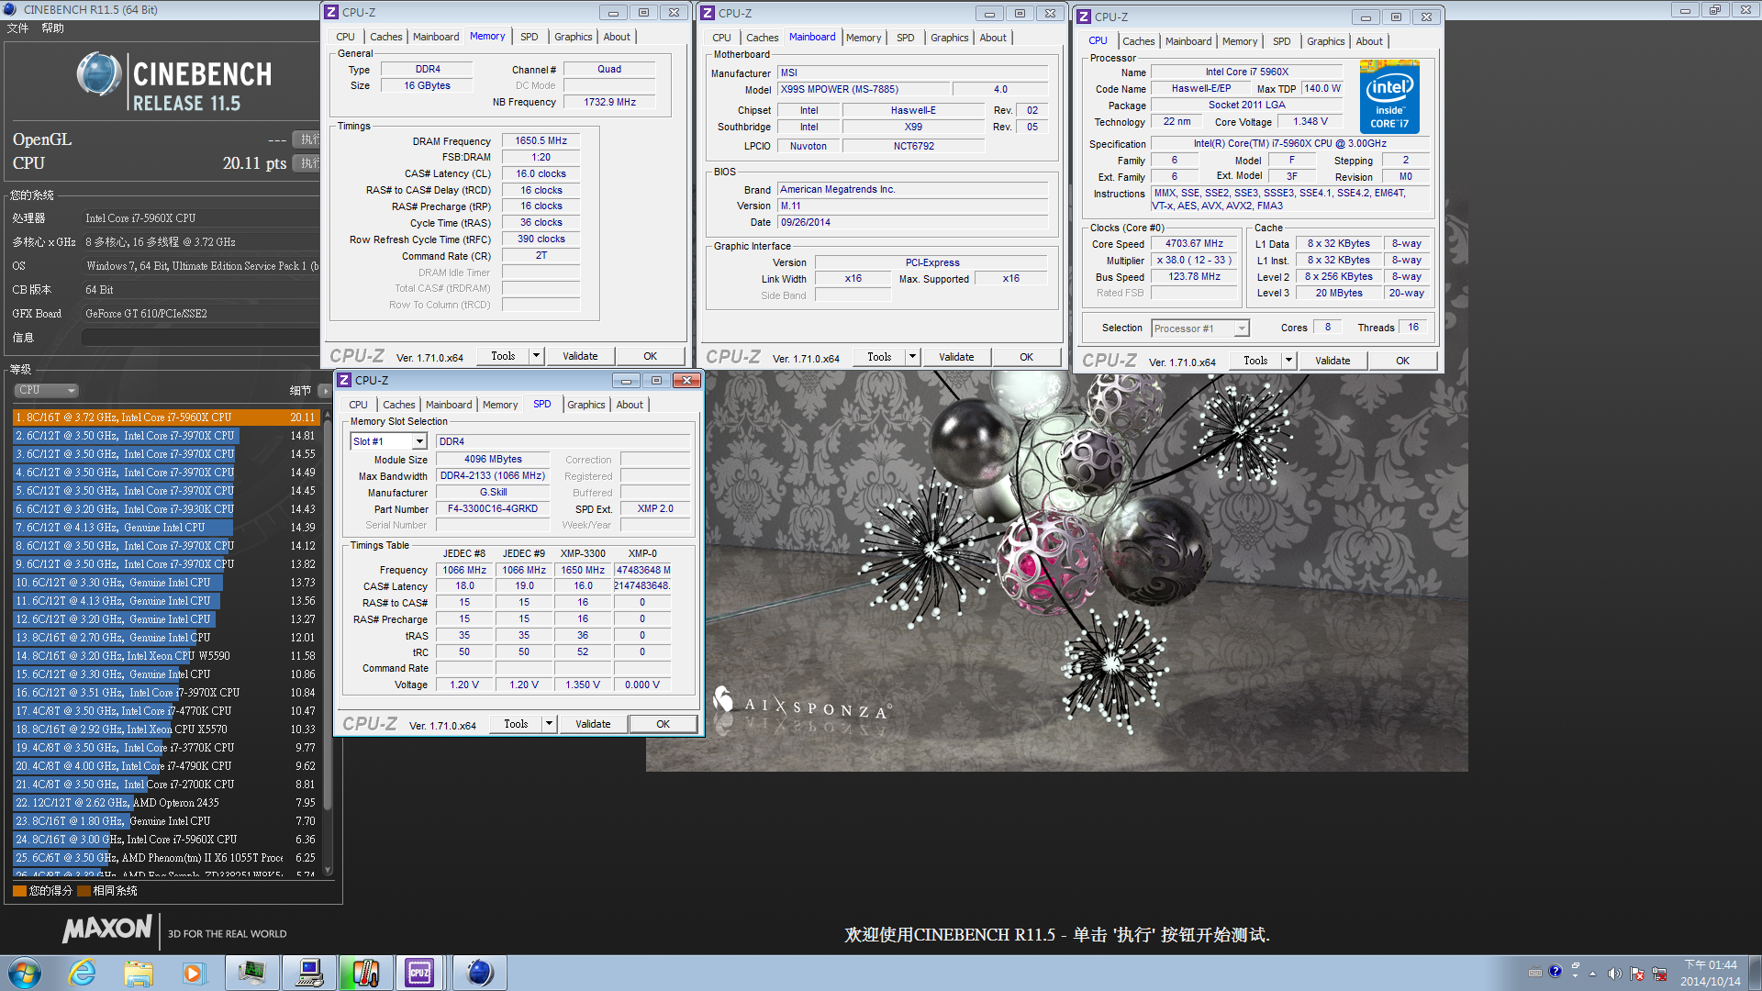Click the keyboard input method tray icon
The height and width of the screenshot is (991, 1762).
click(x=1534, y=973)
